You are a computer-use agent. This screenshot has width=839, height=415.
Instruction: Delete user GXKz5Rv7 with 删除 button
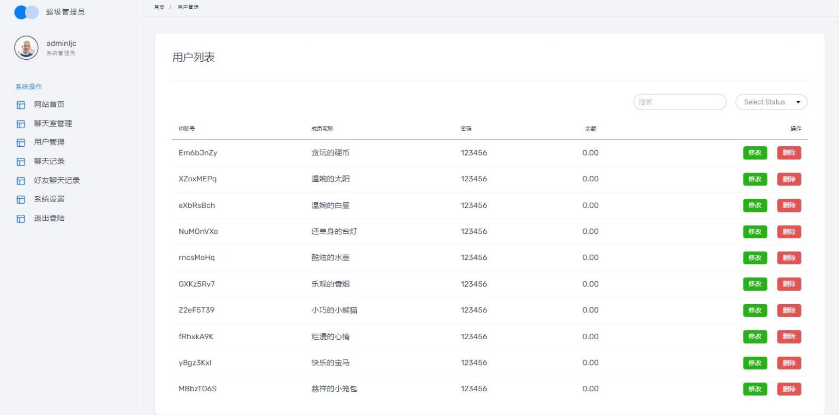pyautogui.click(x=789, y=284)
